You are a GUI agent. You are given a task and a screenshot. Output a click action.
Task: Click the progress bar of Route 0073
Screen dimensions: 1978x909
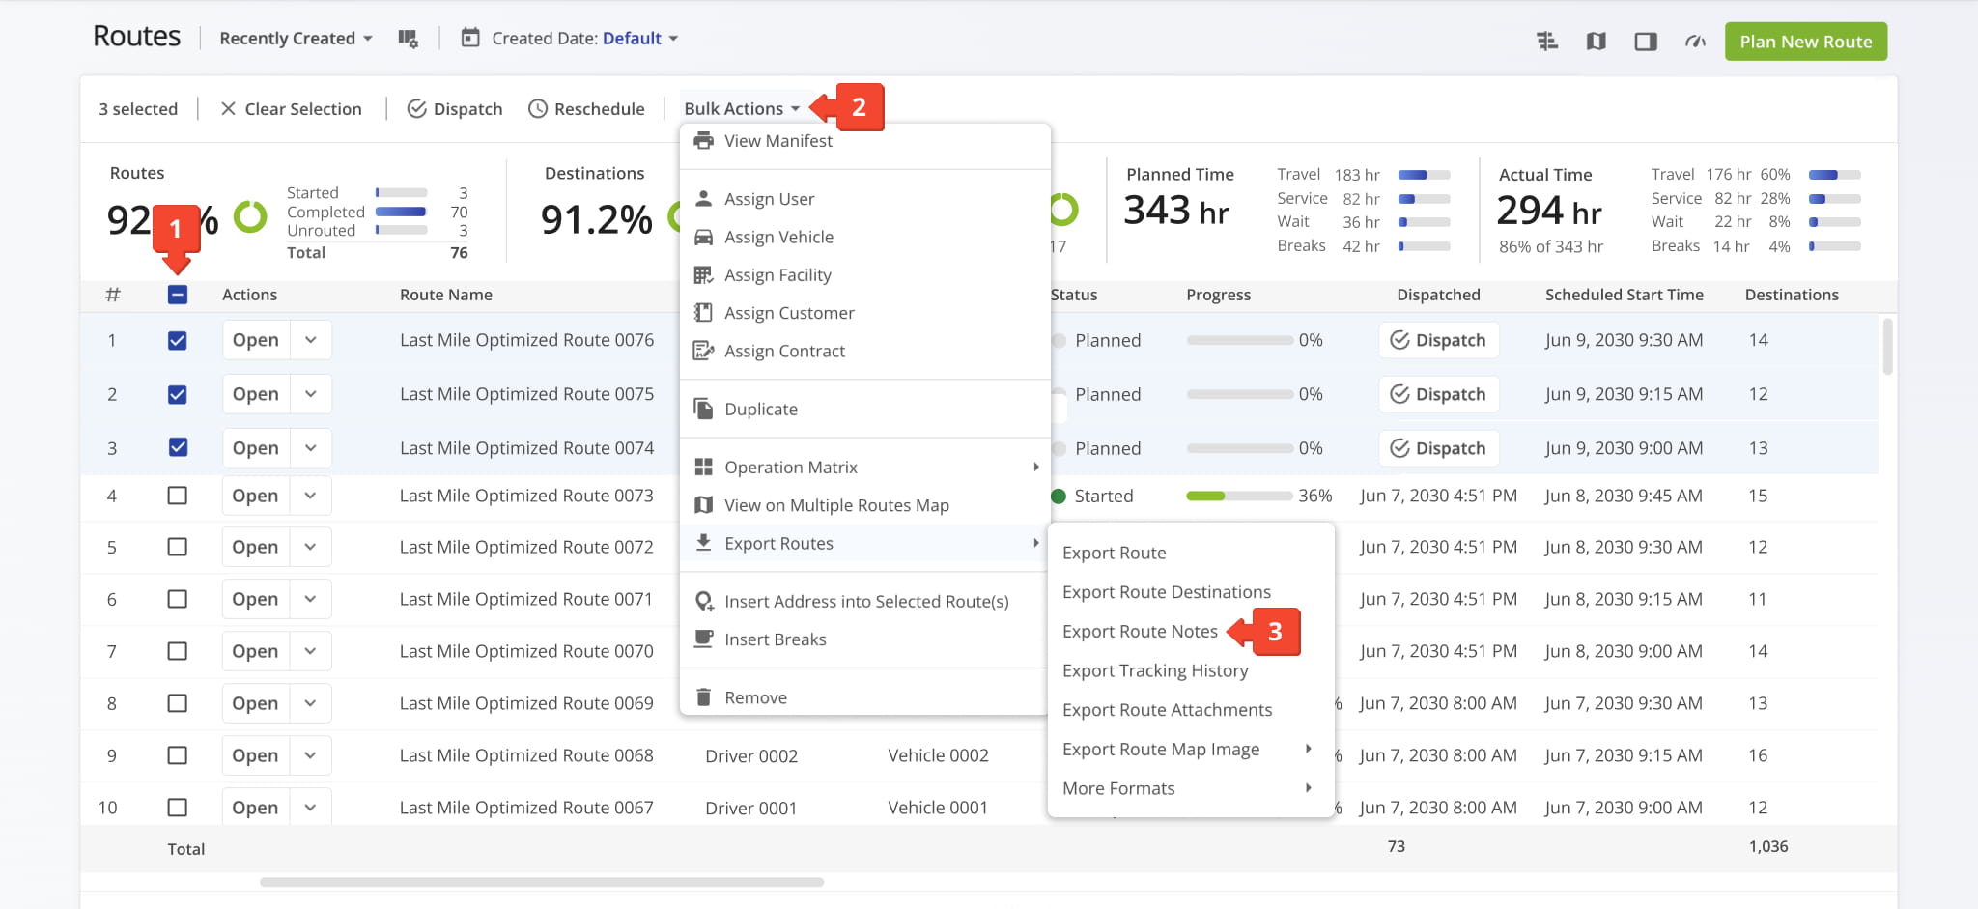pyautogui.click(x=1239, y=496)
